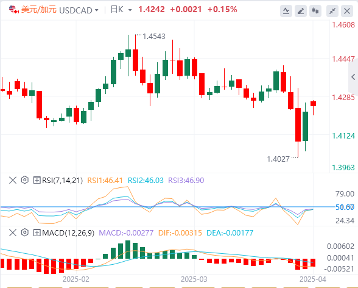The width and height of the screenshot is (358, 288).
Task: Click the RSI(7,14,21) label
Action: point(62,181)
